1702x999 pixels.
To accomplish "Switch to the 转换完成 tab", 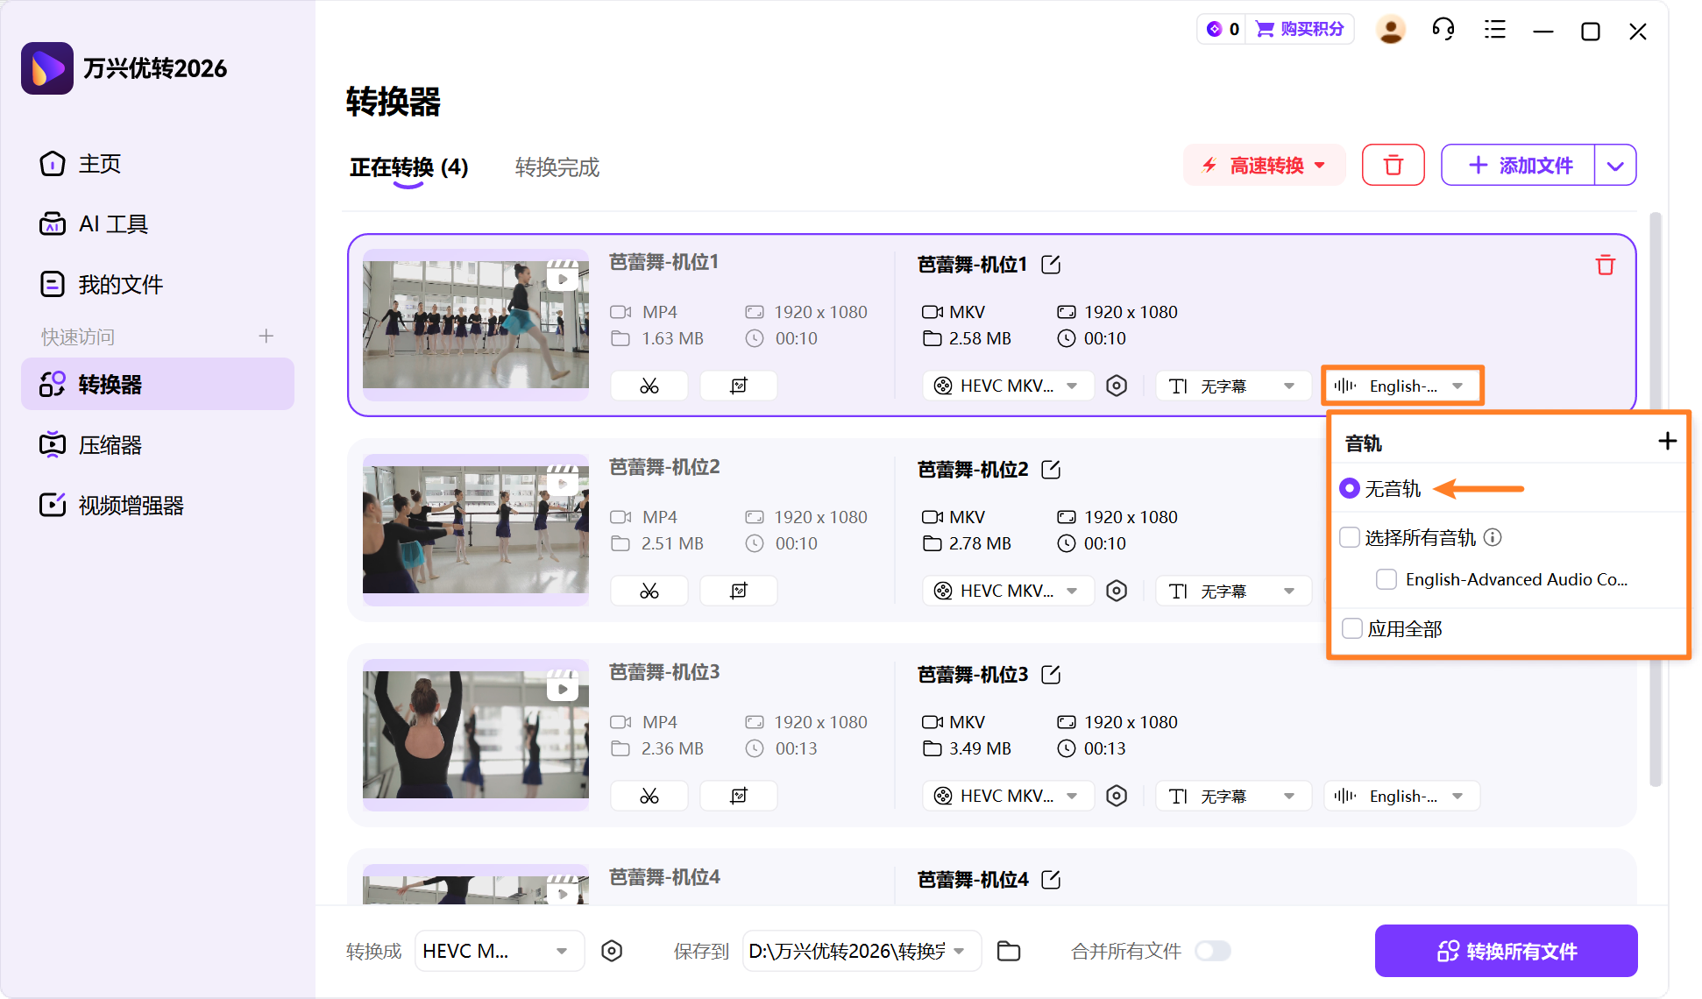I will [557, 166].
